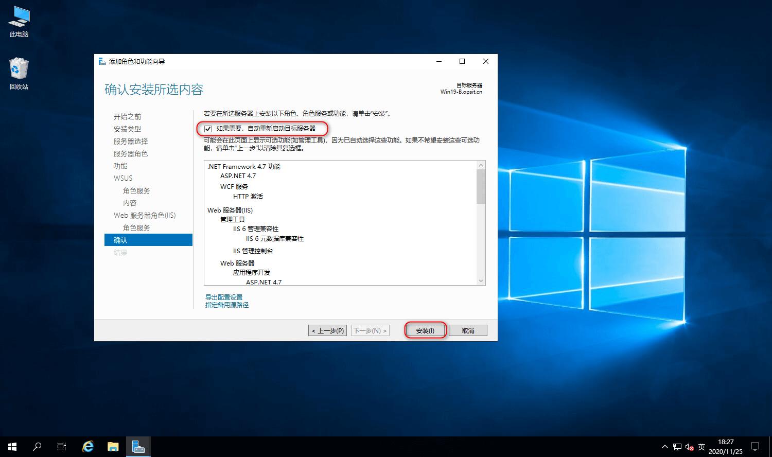Switch input language 英 indicator
Screen dimensions: 772x457
[702, 447]
